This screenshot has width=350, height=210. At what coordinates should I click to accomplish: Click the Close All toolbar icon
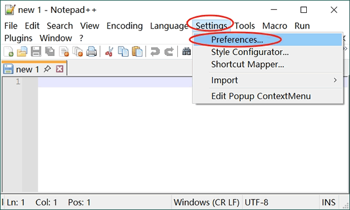(x=78, y=51)
